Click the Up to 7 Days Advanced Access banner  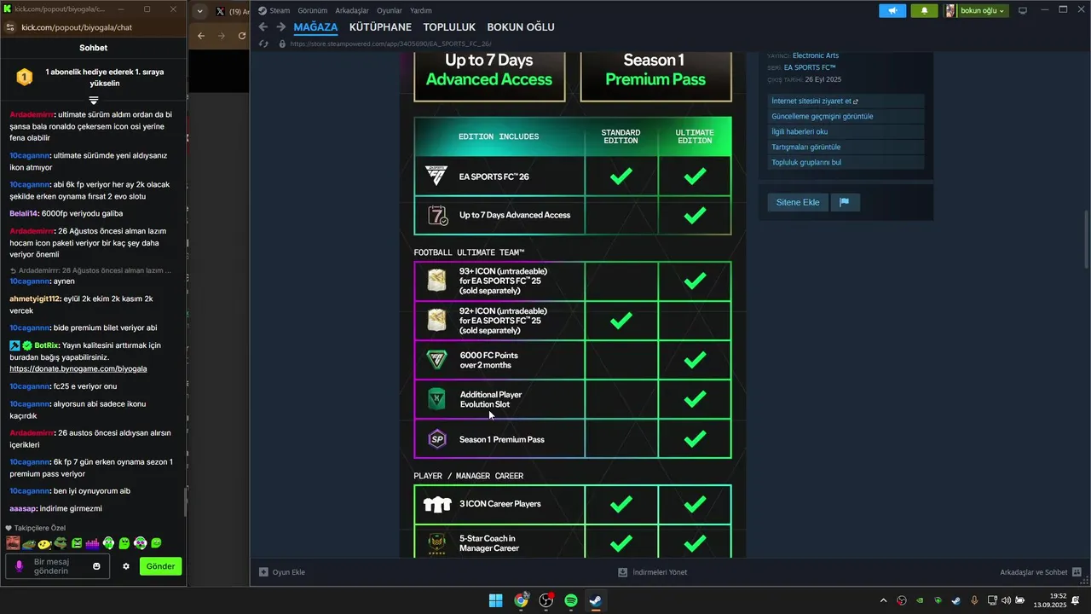(x=489, y=75)
